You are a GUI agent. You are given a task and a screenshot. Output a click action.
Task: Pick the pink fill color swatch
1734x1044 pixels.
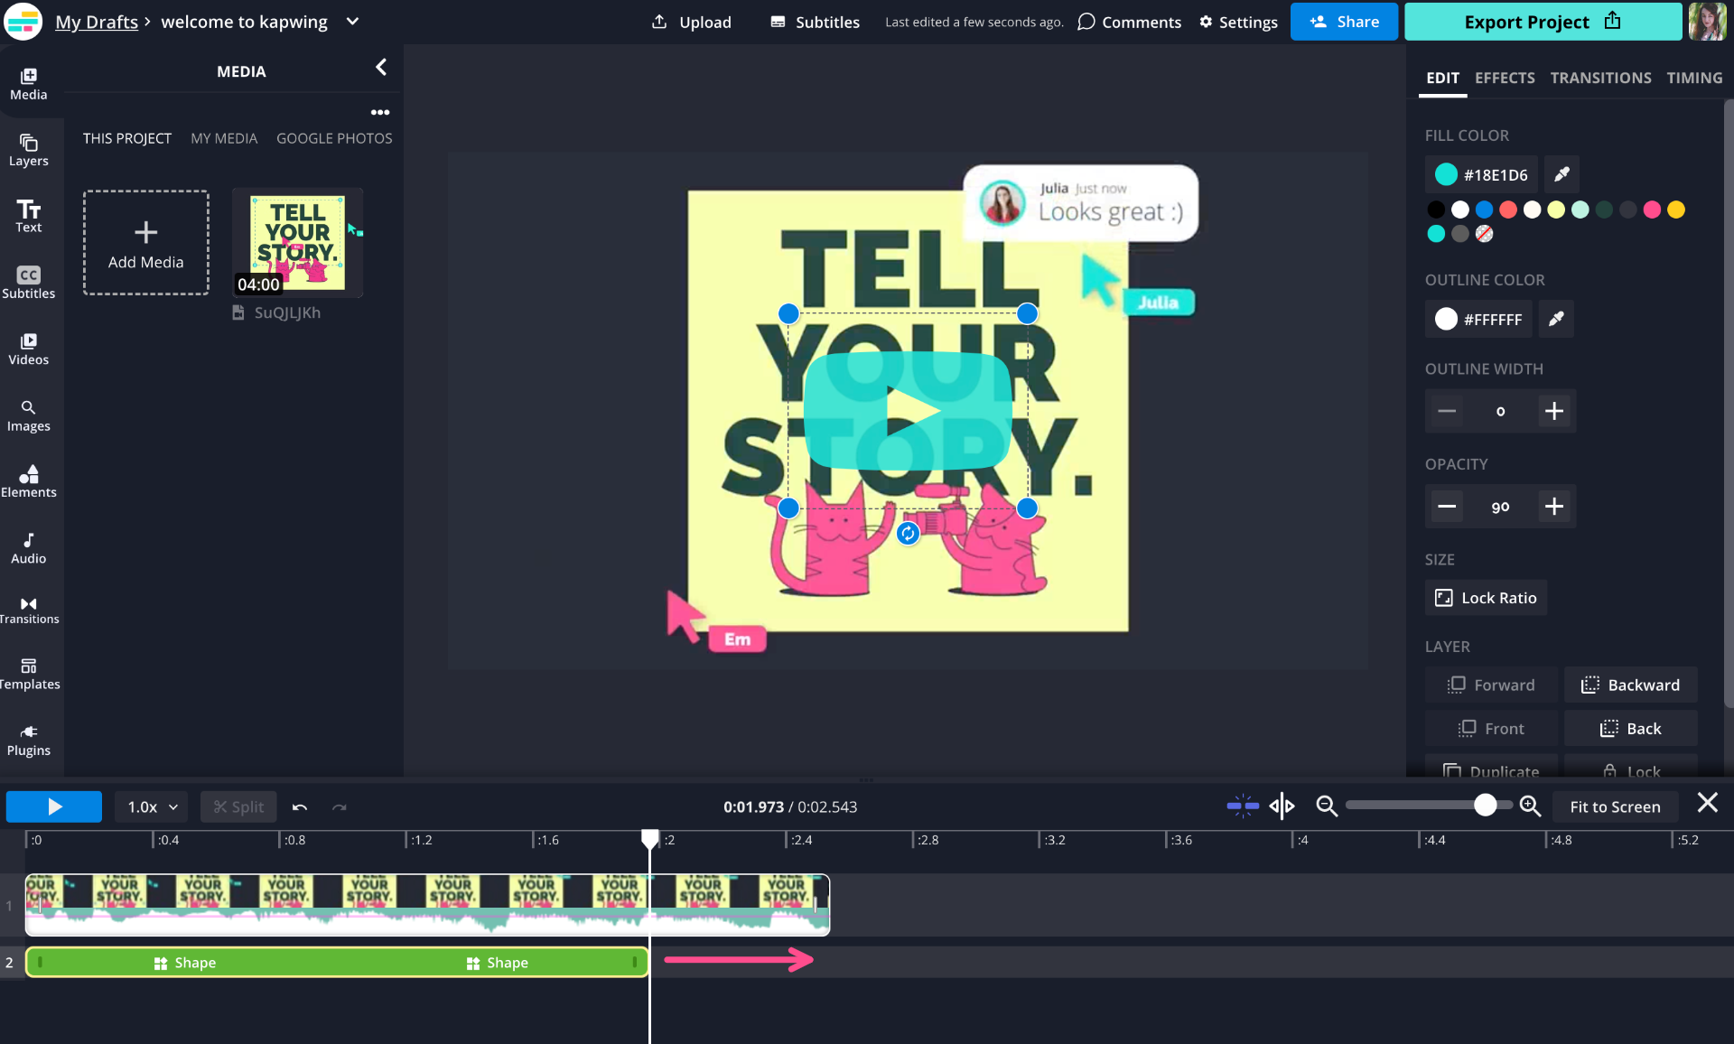(x=1652, y=210)
